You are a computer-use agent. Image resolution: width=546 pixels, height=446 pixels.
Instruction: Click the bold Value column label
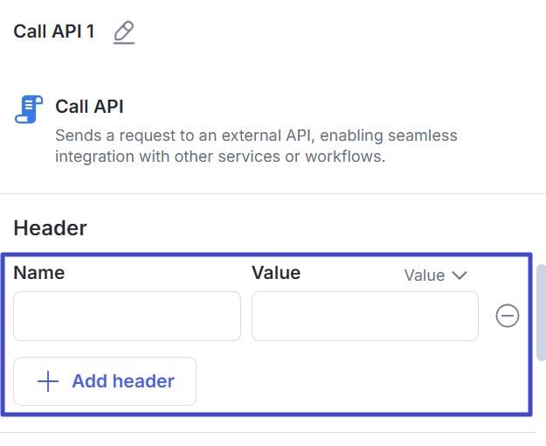[x=276, y=272]
